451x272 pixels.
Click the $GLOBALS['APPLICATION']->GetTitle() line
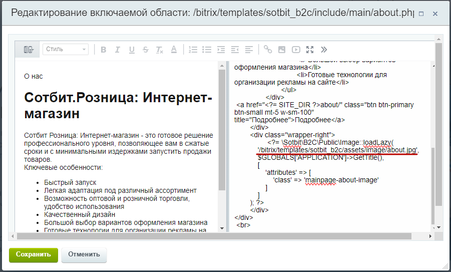[321, 157]
